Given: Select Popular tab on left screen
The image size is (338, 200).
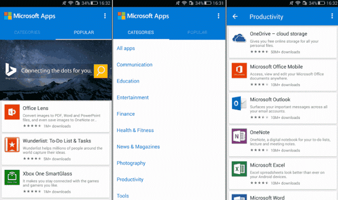Looking at the screenshot, I should tap(84, 32).
